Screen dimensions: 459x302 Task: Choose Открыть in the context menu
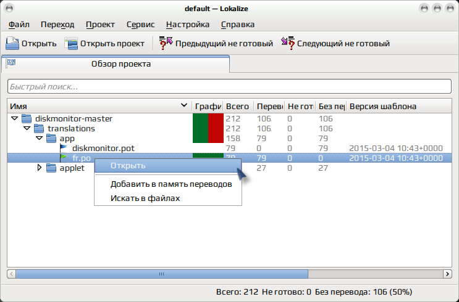168,166
